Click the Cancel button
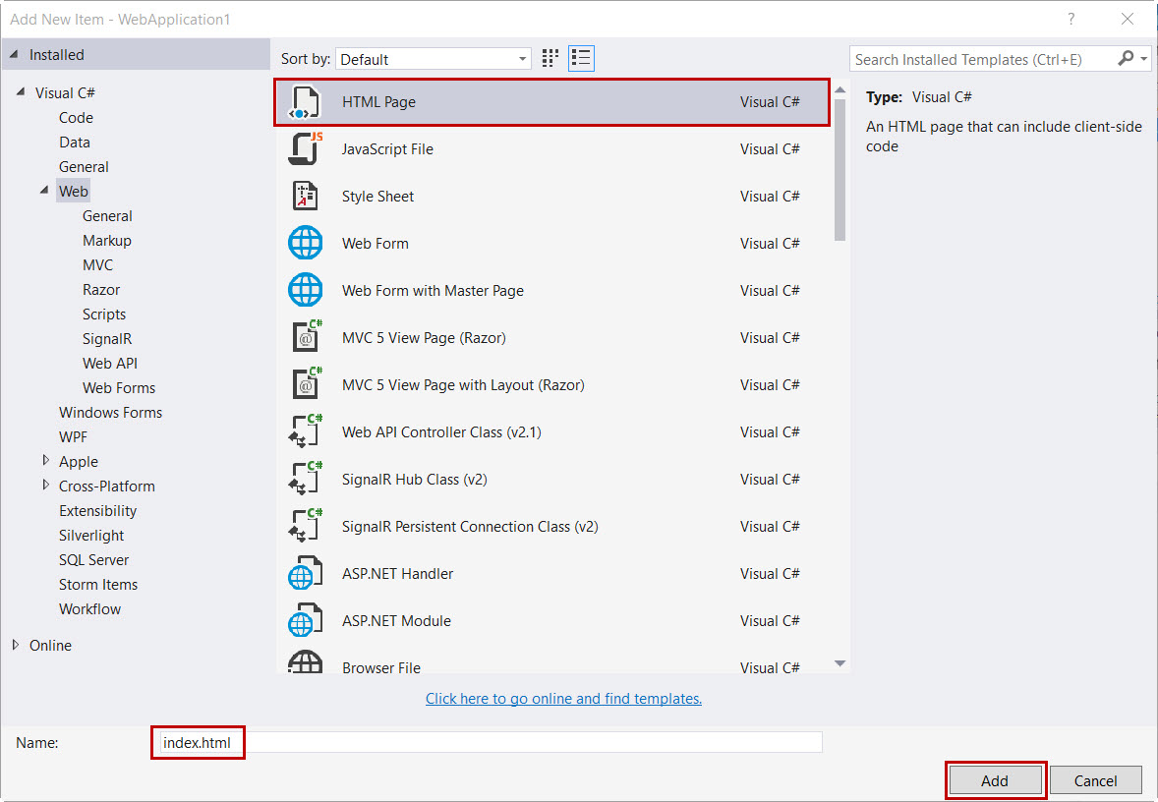The image size is (1158, 802). pos(1095,780)
